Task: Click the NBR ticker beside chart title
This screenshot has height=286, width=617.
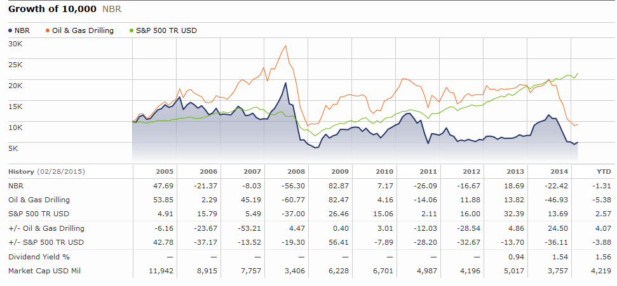Action: [x=112, y=9]
